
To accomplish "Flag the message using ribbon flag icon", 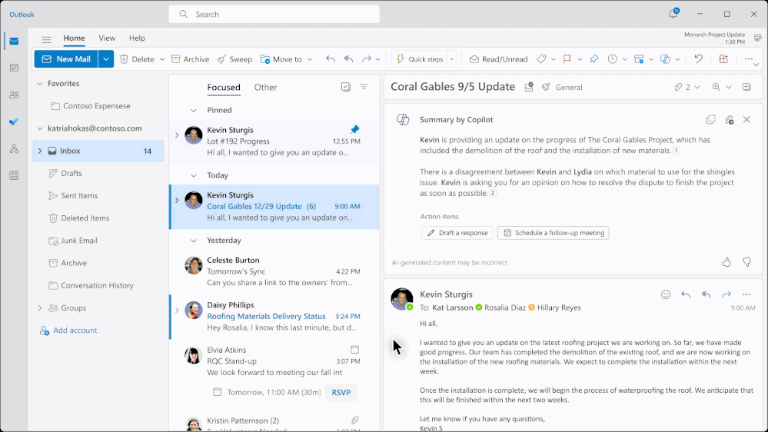I will click(x=567, y=59).
